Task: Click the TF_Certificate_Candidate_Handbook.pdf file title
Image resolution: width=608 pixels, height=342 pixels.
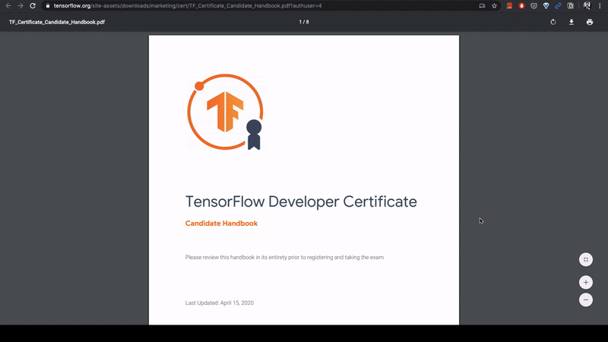Action: [57, 22]
